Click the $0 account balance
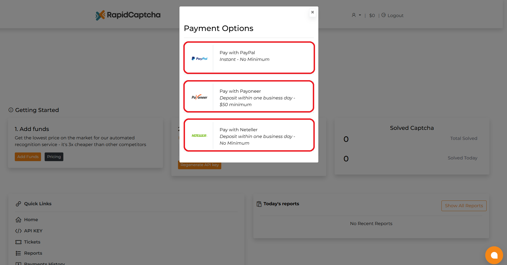This screenshot has height=265, width=507. 372,15
